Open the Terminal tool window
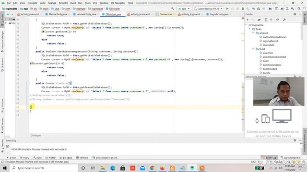This screenshot has height=172, width=307. tap(82, 158)
